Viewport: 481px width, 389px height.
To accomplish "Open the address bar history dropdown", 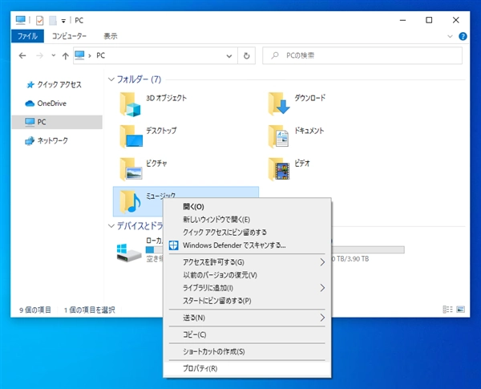I will tap(228, 56).
